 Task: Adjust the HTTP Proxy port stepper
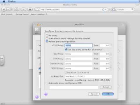point(111,45)
